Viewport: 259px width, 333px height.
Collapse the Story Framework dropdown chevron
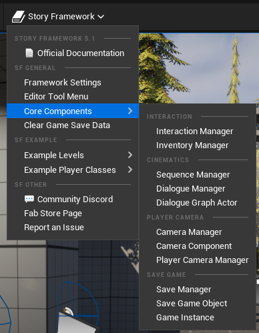point(101,17)
